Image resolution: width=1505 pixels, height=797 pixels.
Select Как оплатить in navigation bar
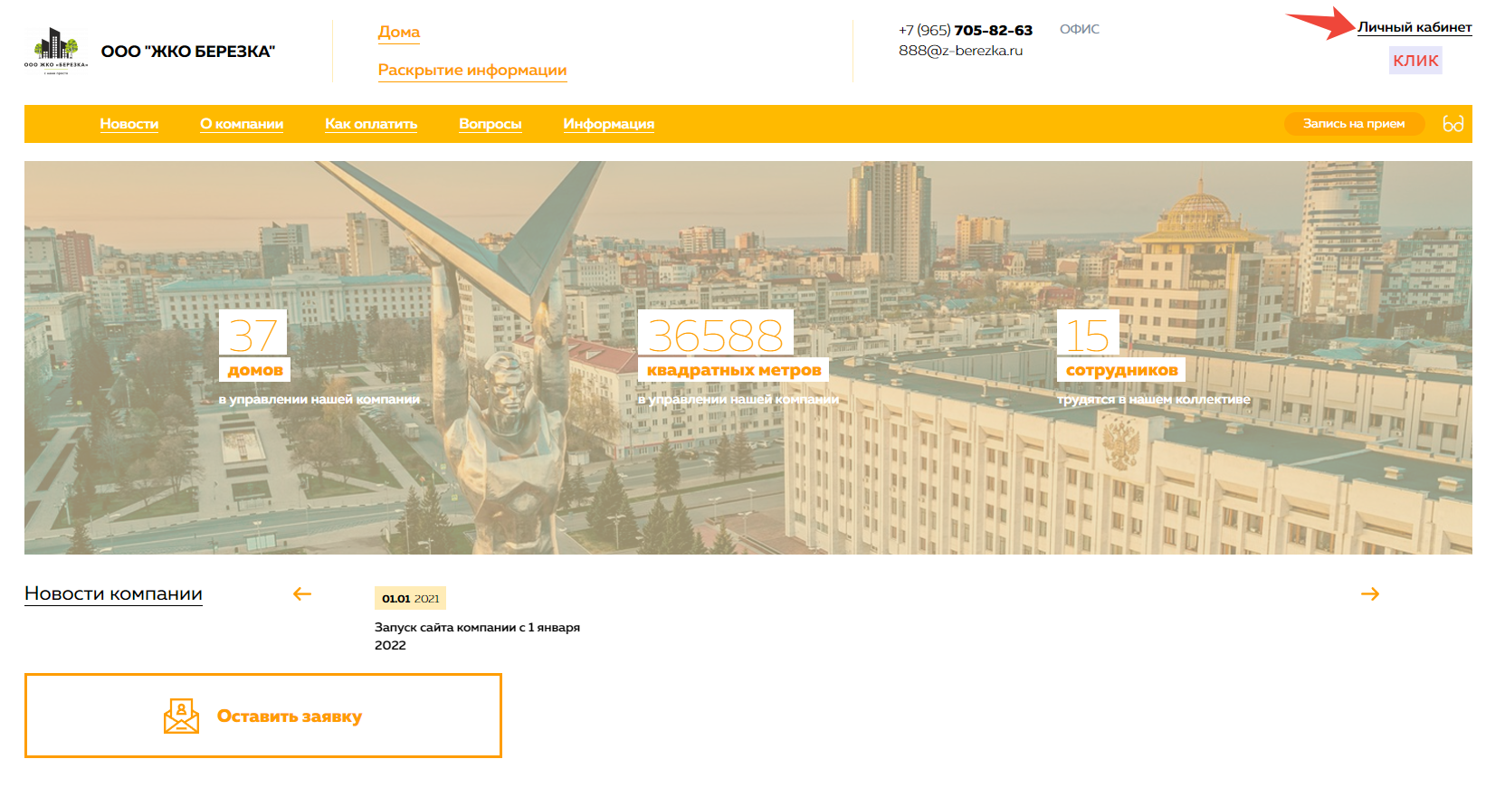tap(371, 124)
